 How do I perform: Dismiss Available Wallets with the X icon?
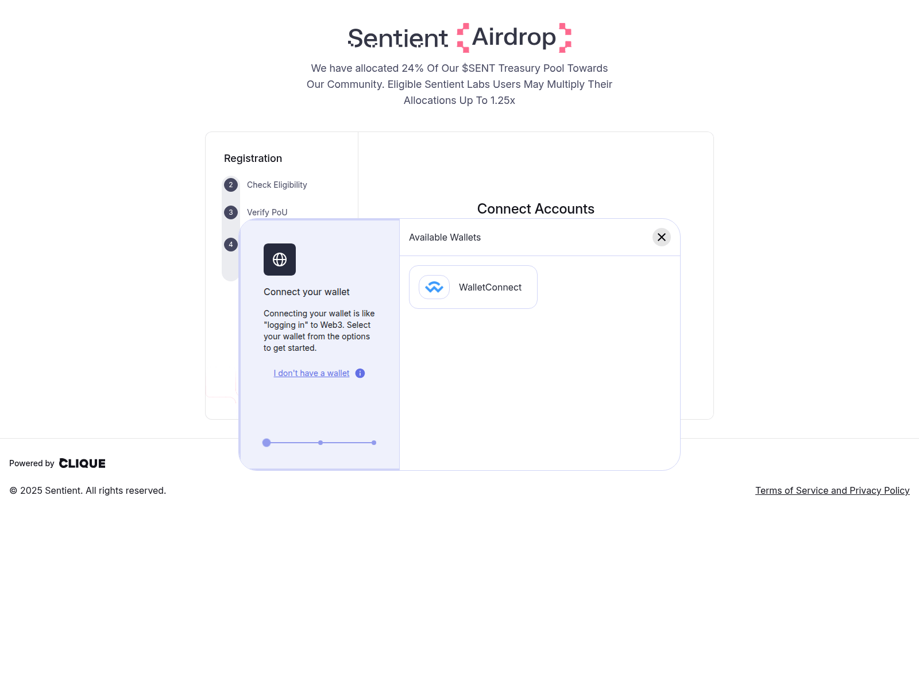click(x=661, y=237)
